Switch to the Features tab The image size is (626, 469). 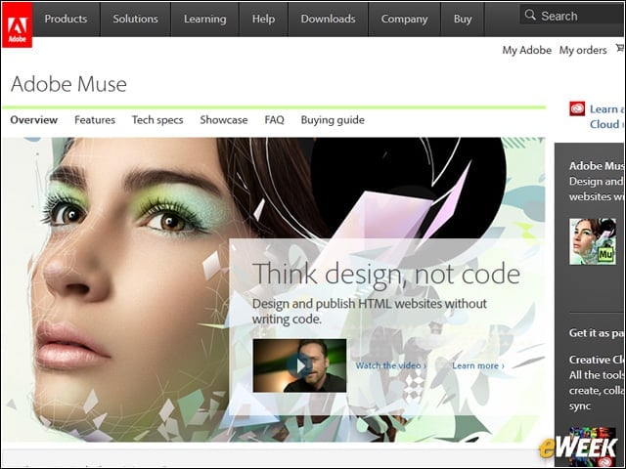click(x=95, y=120)
